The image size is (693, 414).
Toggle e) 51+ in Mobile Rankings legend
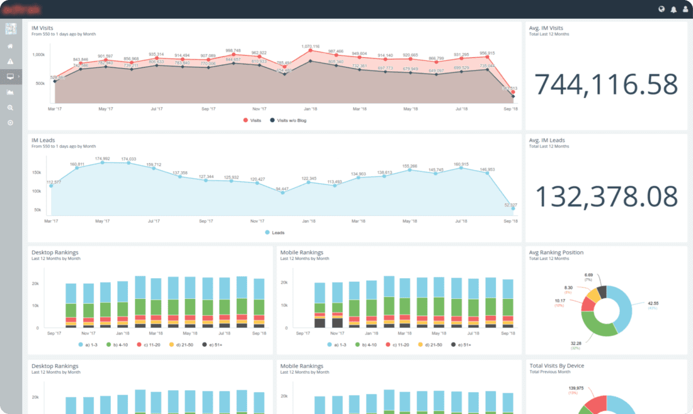461,345
